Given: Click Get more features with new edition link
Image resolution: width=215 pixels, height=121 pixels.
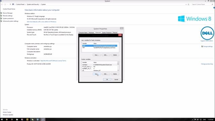Looking at the screenshot, I should pos(42,22).
